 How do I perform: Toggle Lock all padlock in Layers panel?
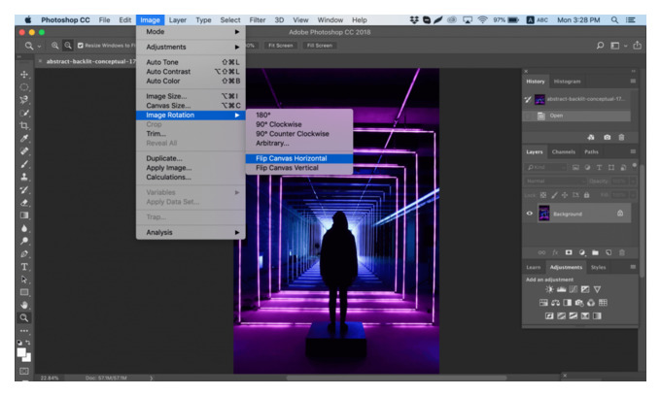(586, 195)
